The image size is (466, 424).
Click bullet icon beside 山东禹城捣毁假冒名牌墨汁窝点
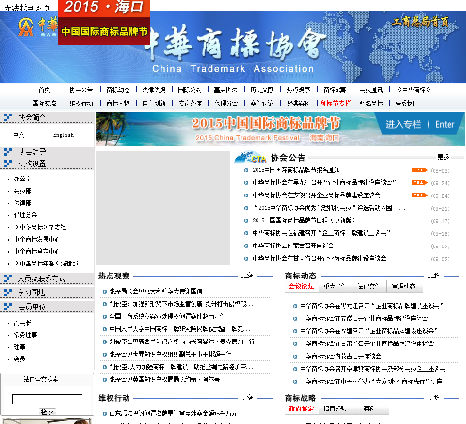105,414
